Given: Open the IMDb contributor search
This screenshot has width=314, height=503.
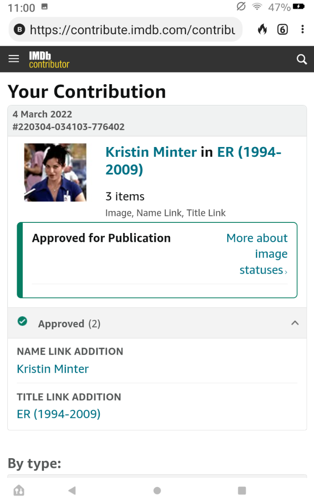Looking at the screenshot, I should (x=302, y=59).
